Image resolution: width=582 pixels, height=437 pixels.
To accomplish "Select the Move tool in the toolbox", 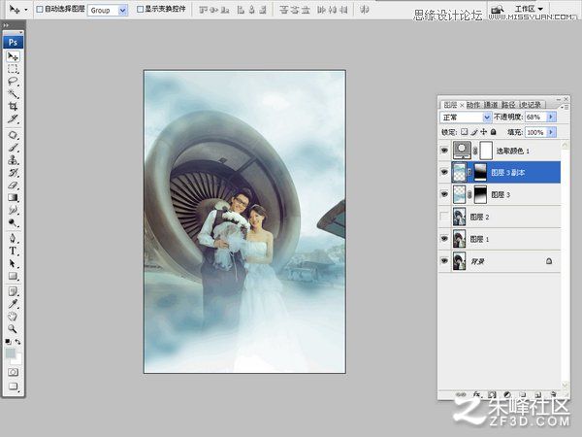I will pos(13,56).
